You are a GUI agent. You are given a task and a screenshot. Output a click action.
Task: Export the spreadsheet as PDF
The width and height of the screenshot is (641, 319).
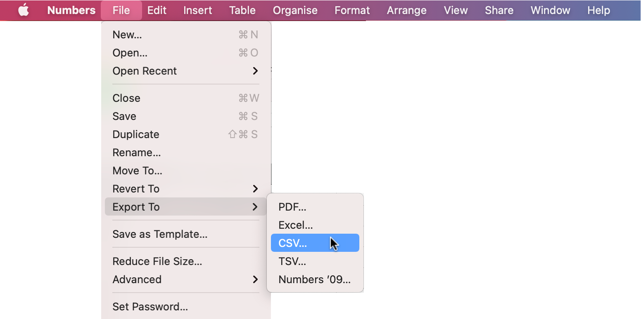(292, 207)
